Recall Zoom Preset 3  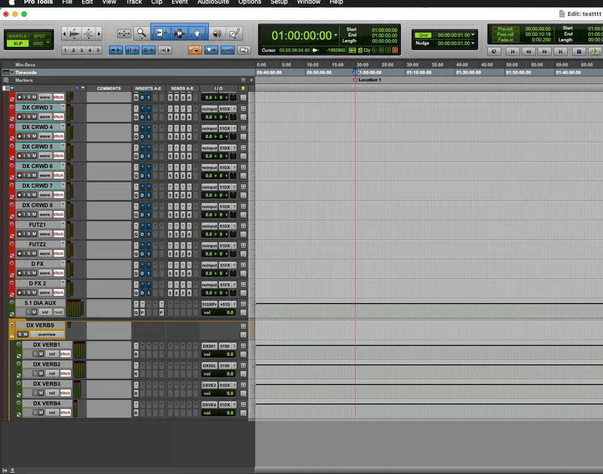coord(82,50)
